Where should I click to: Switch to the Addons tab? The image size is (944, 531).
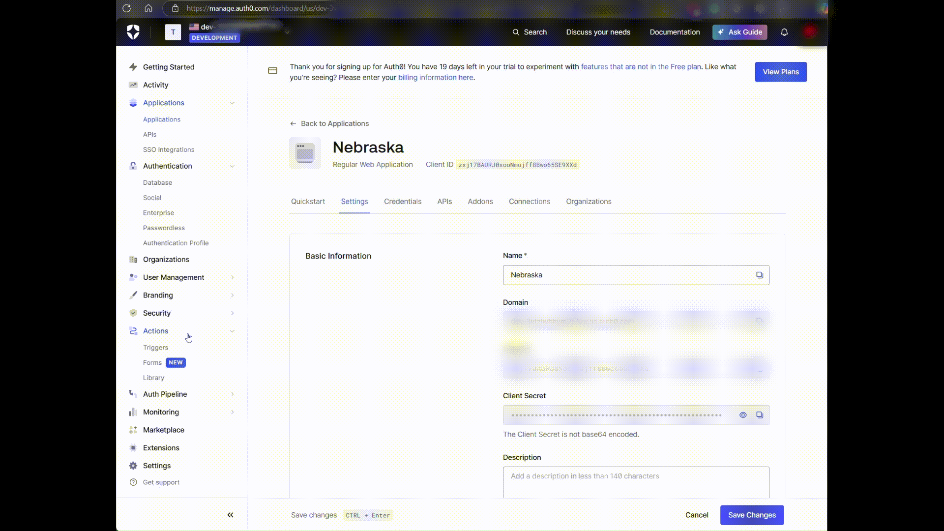coord(480,202)
